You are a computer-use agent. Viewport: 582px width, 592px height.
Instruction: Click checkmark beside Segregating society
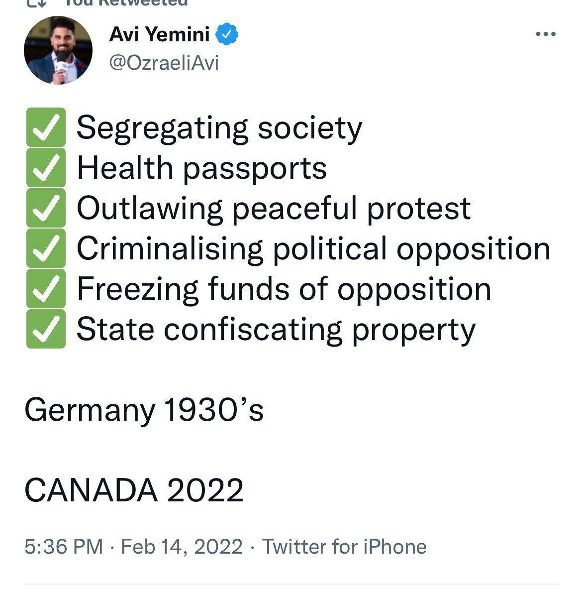(x=46, y=127)
